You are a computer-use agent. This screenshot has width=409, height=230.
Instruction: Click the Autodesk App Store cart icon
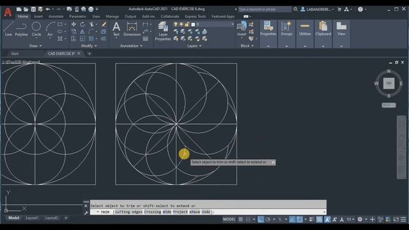(x=339, y=9)
